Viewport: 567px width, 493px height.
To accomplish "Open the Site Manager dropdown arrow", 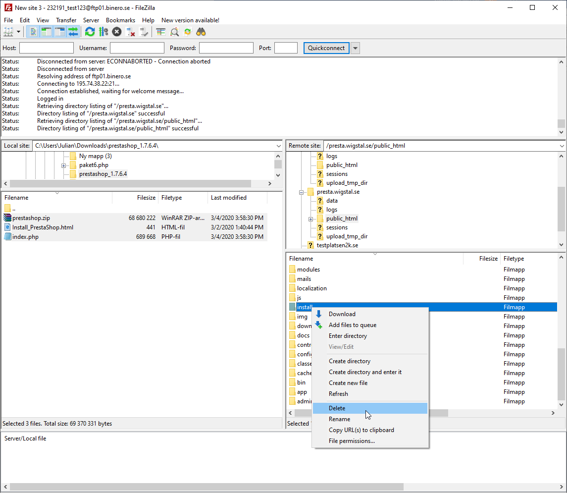I will pos(18,32).
